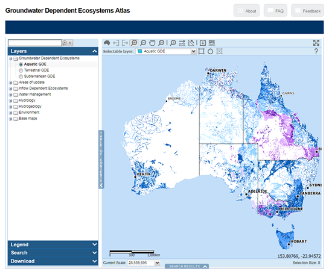Click the export map download icon
Image resolution: width=332 pixels, height=271 pixels.
(203, 43)
